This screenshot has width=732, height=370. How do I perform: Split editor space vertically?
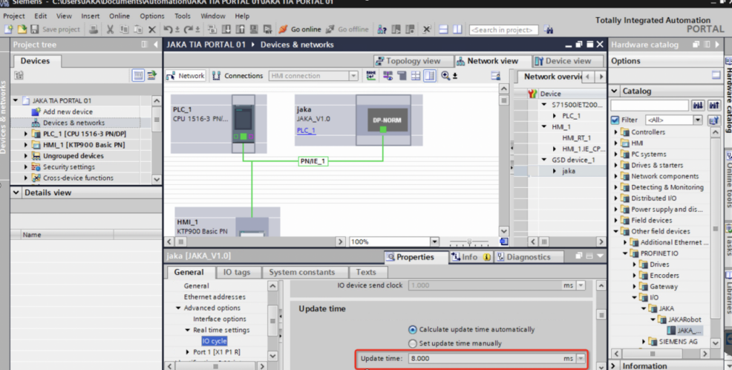[x=457, y=29]
